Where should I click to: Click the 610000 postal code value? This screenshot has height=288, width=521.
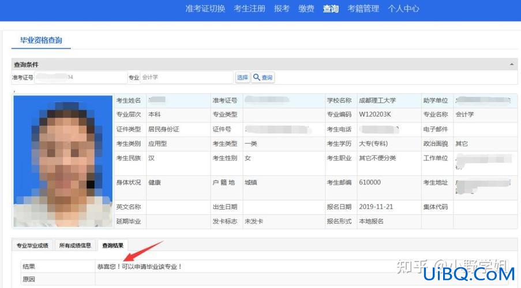(x=370, y=183)
